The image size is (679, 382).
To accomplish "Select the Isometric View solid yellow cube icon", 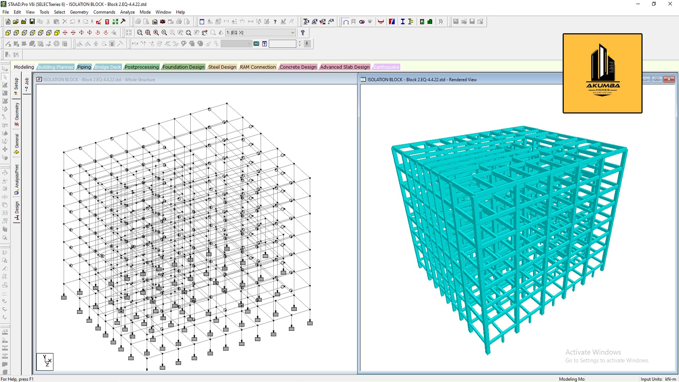I will click(57, 33).
